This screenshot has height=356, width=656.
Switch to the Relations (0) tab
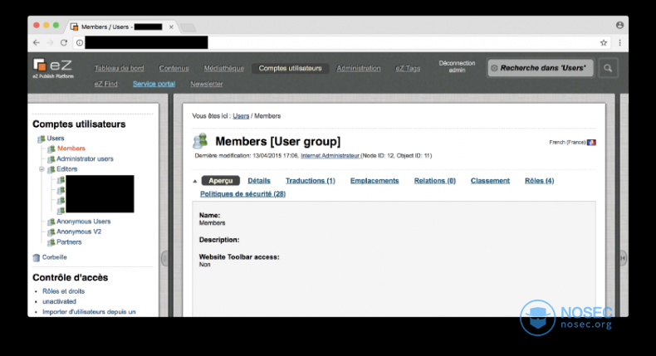coord(434,181)
